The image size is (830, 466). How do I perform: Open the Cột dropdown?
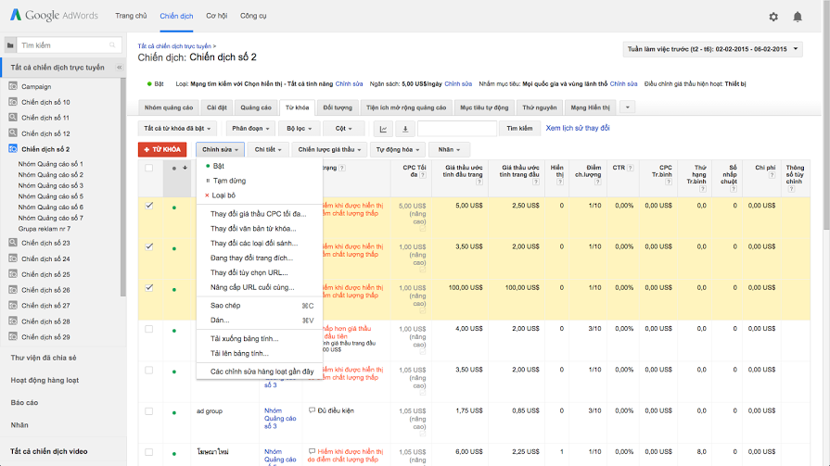click(x=343, y=129)
